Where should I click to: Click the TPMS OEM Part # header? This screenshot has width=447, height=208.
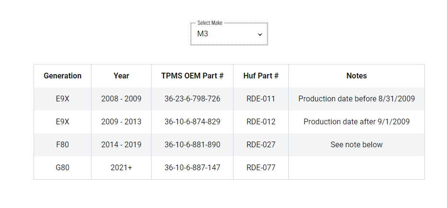[192, 76]
